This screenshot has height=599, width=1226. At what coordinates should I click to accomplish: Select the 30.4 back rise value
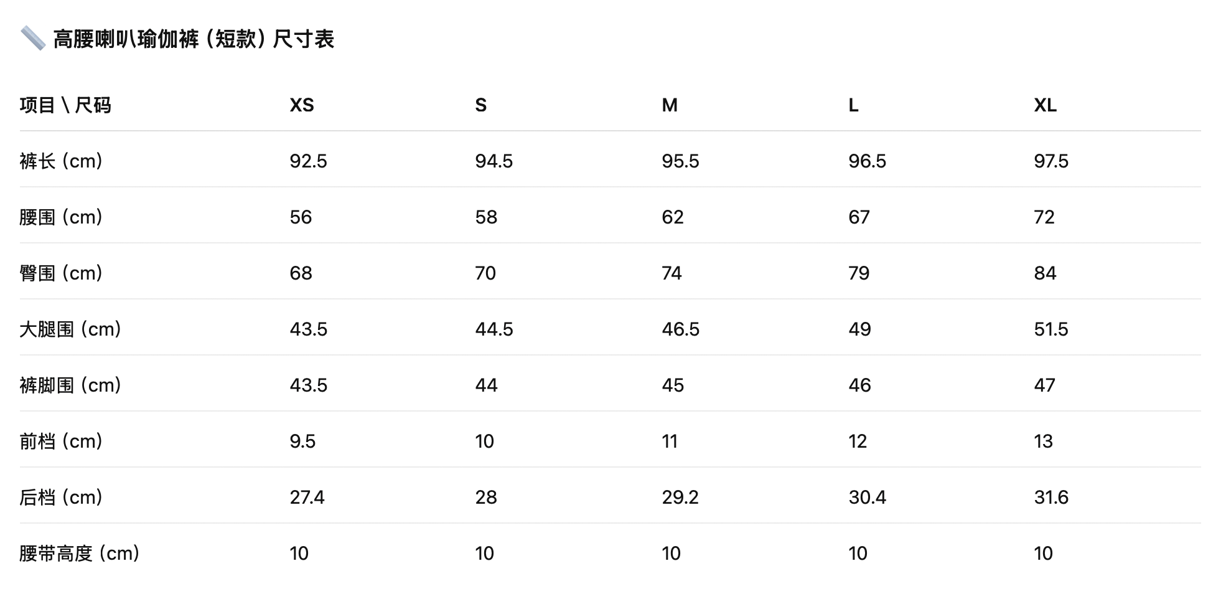(x=867, y=498)
